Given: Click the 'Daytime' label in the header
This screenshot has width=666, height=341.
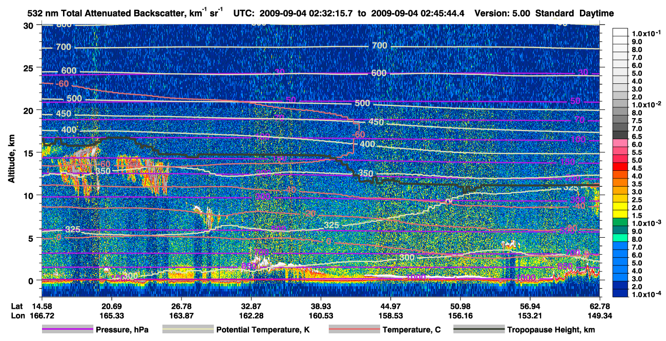Looking at the screenshot, I should 597,13.
